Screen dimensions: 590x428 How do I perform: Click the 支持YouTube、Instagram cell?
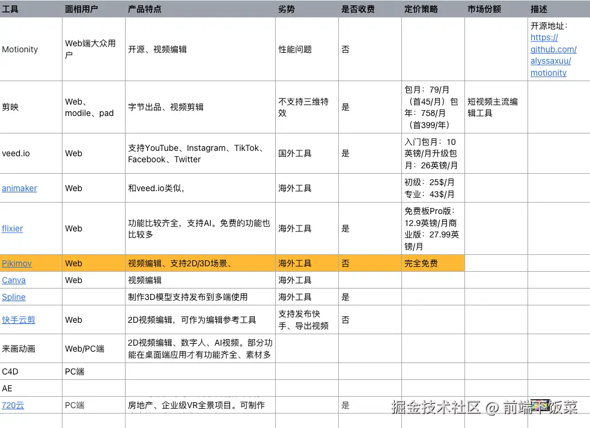200,153
